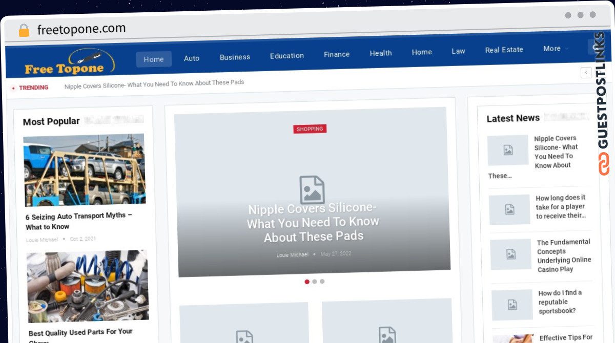This screenshot has height=343, width=615.
Task: Open the Real Estate category
Action: click(x=504, y=50)
